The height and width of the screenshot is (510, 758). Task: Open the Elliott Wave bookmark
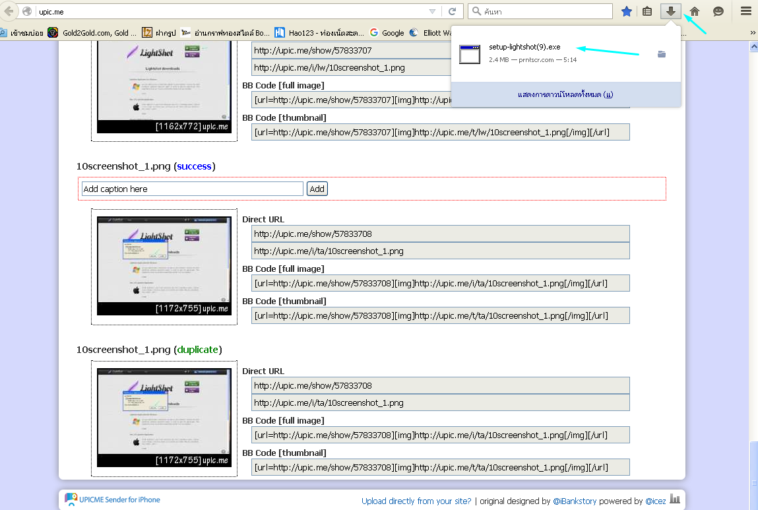[x=430, y=32]
